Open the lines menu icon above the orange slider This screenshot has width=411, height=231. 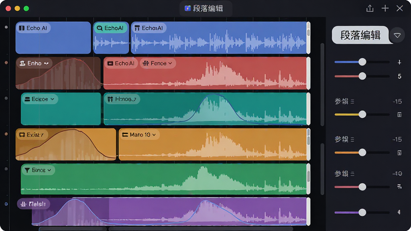[352, 140]
